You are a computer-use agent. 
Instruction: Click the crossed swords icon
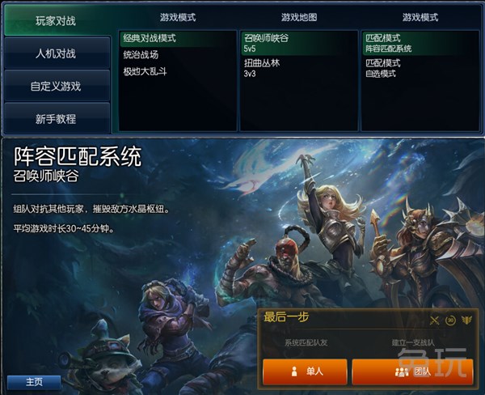[x=434, y=320]
